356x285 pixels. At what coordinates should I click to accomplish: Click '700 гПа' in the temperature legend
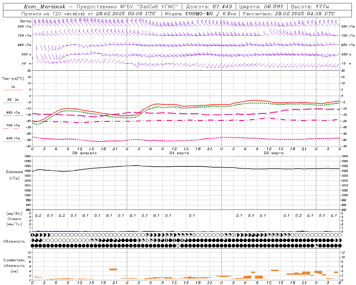click(x=13, y=125)
